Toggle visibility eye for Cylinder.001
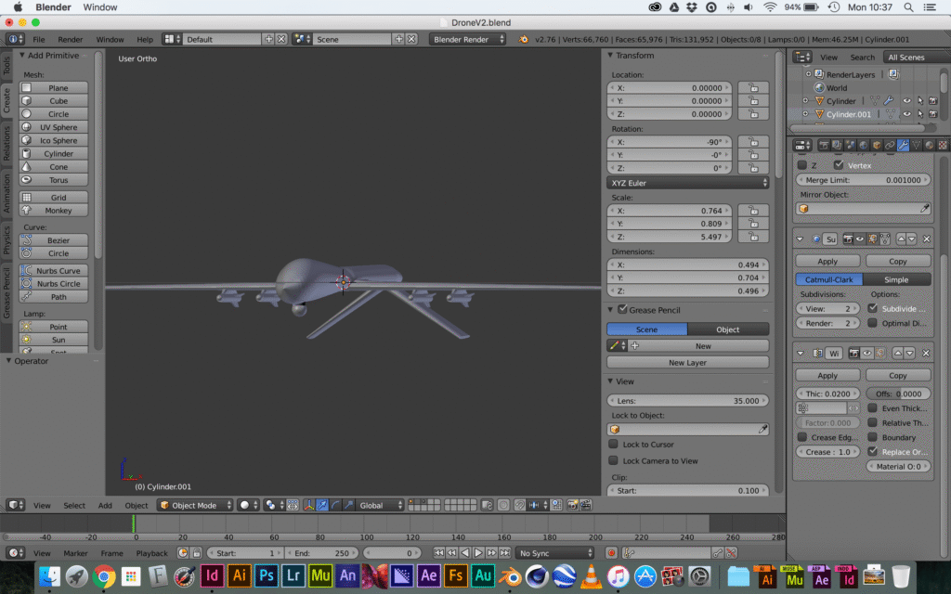 [x=905, y=114]
